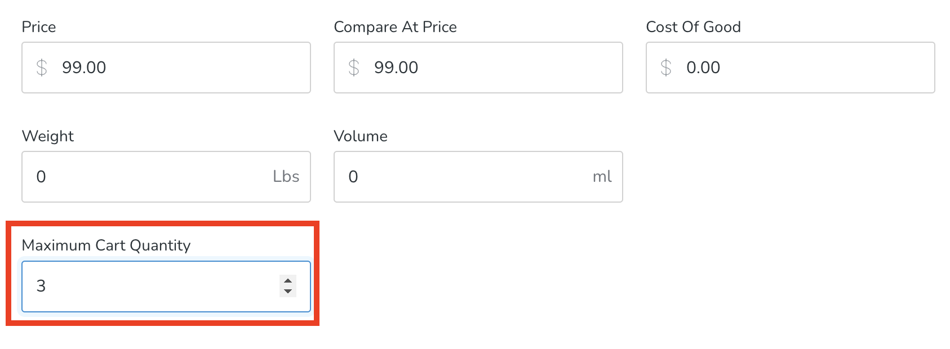
Task: Click the stepper control in quantity field
Action: (x=287, y=287)
